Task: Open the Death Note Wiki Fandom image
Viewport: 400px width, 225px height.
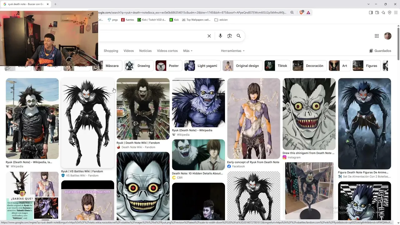Action: tap(143, 109)
